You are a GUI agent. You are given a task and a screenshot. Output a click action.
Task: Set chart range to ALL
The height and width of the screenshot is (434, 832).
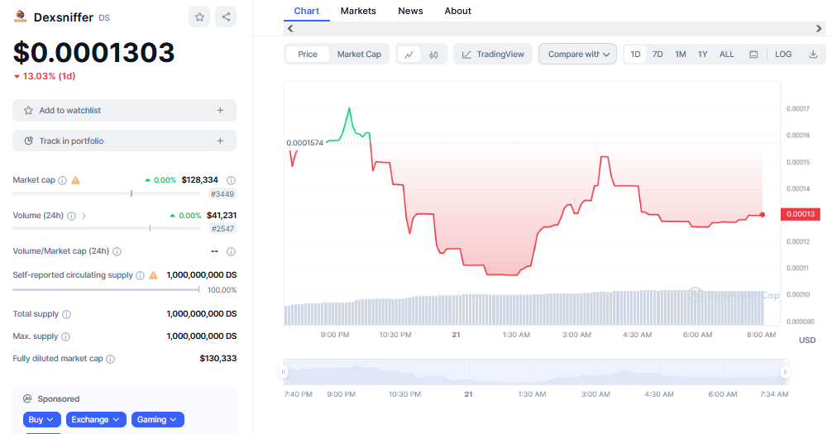click(x=726, y=54)
